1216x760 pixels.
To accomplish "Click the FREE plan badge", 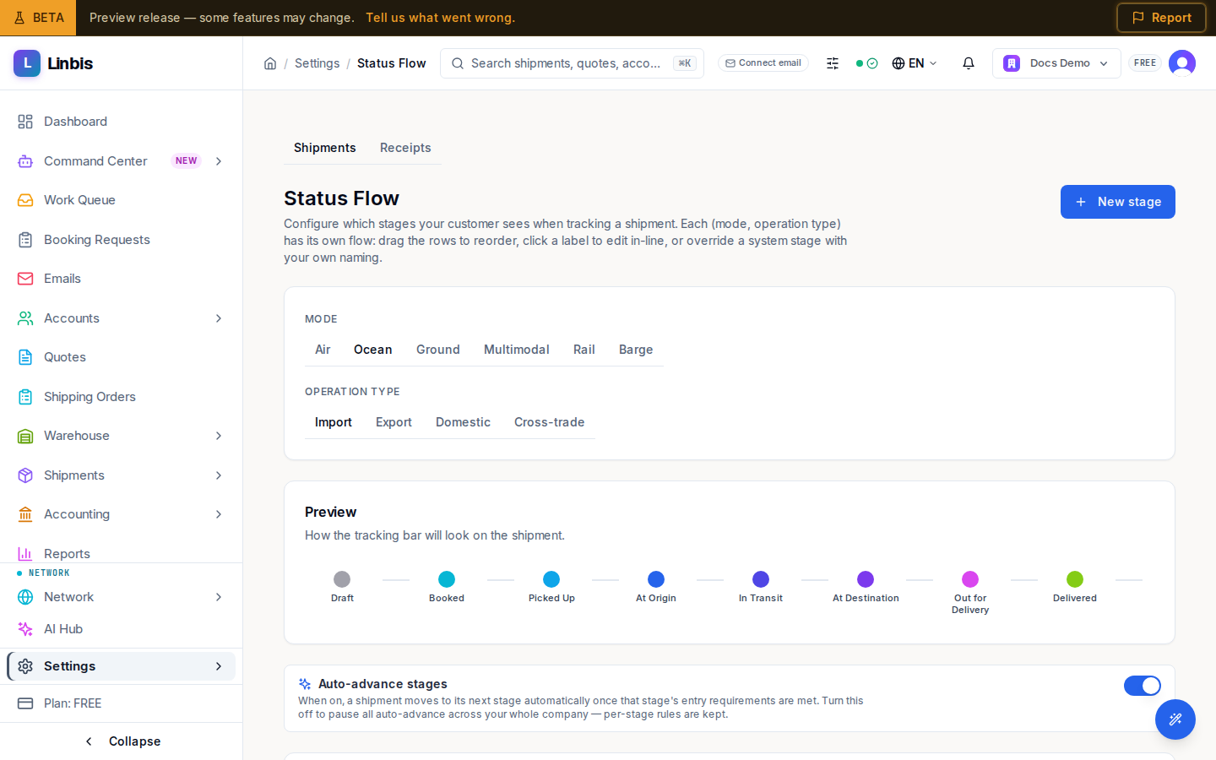I will click(x=1145, y=63).
